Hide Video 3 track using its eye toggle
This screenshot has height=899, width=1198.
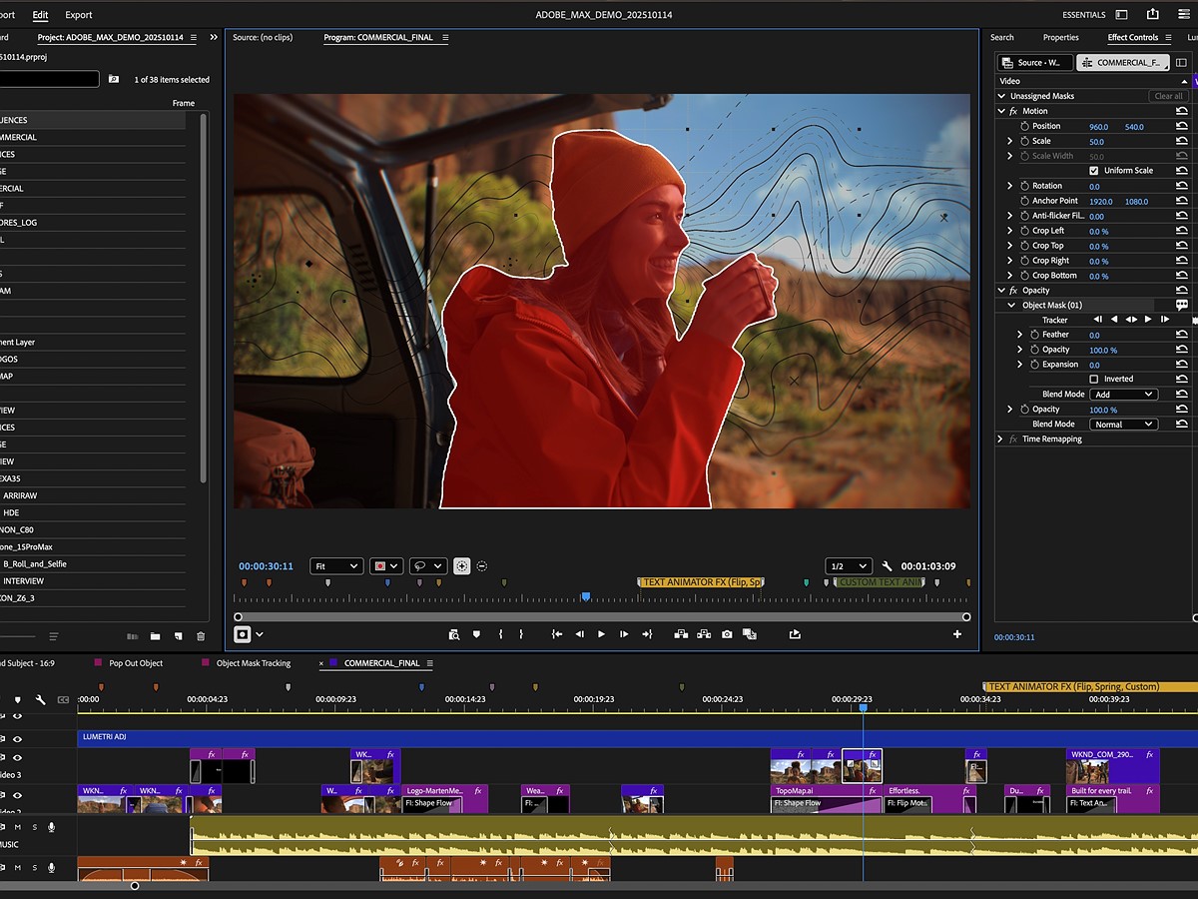click(16, 757)
